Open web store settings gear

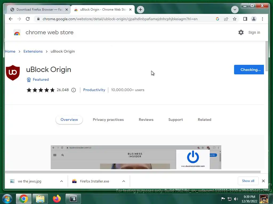click(241, 32)
